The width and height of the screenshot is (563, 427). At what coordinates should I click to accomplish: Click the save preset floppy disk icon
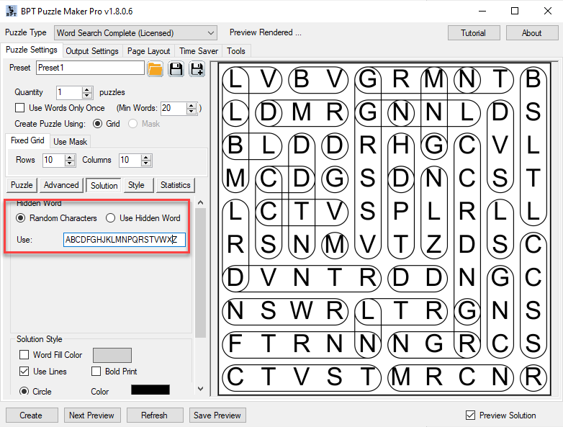click(x=176, y=68)
